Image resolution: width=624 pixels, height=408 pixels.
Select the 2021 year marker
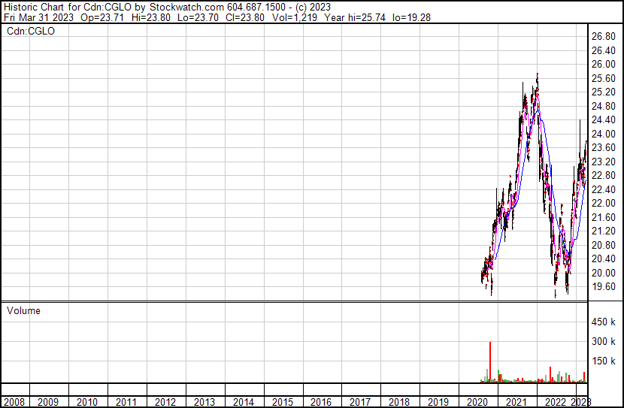point(516,402)
